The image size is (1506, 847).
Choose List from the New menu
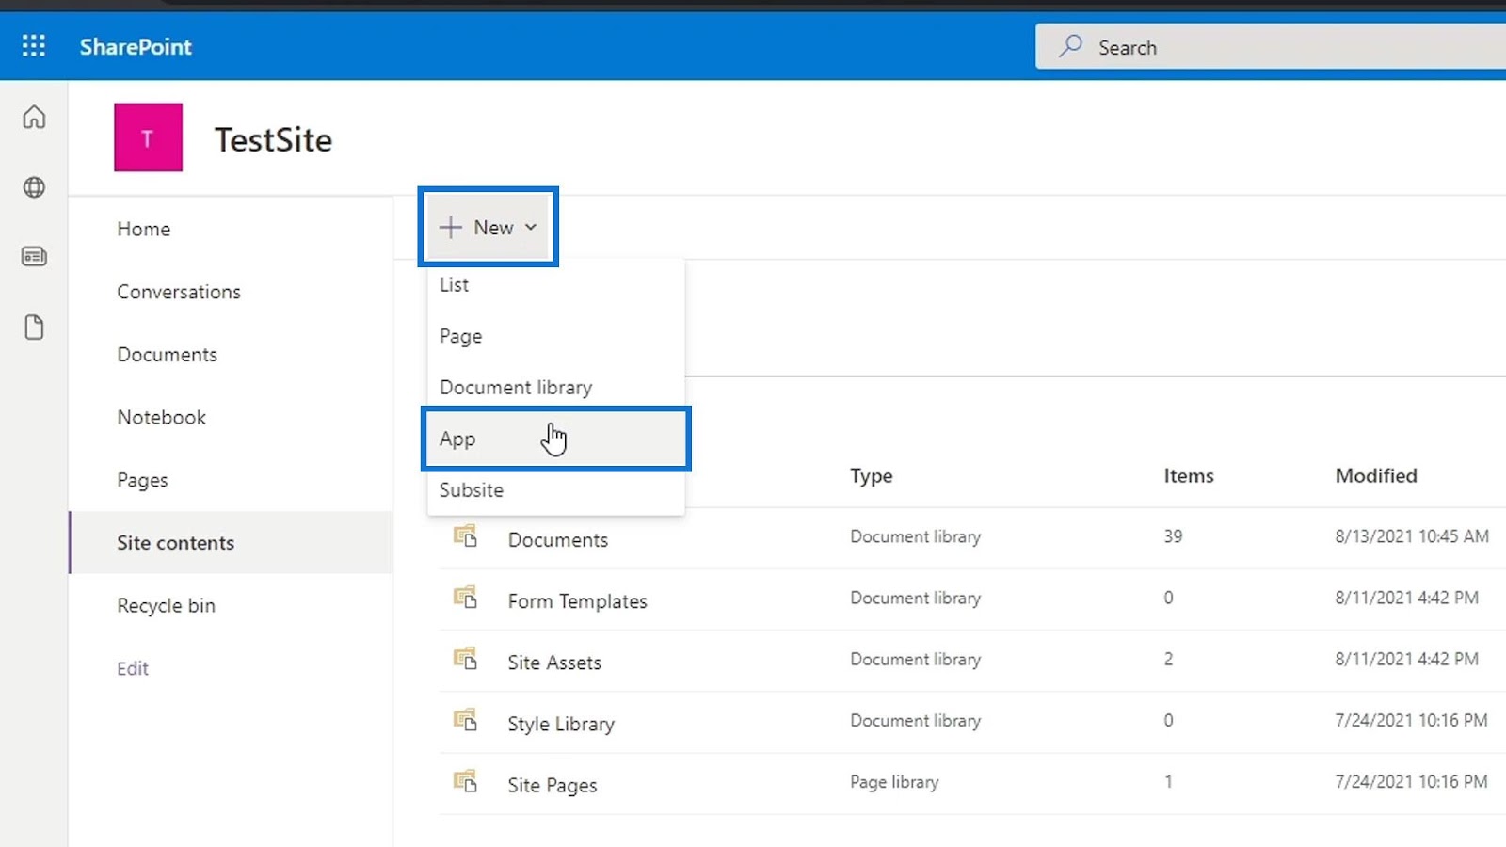pyautogui.click(x=555, y=284)
